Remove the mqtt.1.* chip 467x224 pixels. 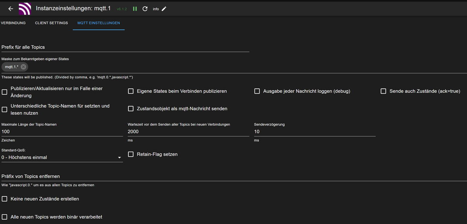(x=23, y=67)
